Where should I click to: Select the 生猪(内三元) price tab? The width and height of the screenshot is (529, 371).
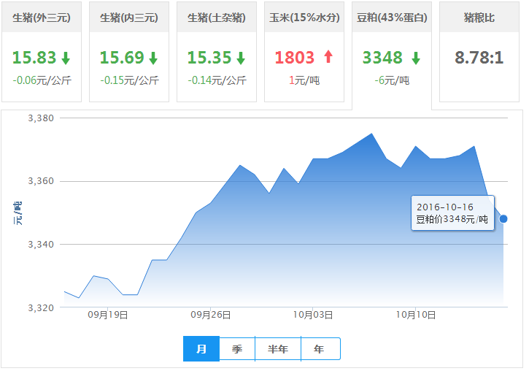click(129, 52)
